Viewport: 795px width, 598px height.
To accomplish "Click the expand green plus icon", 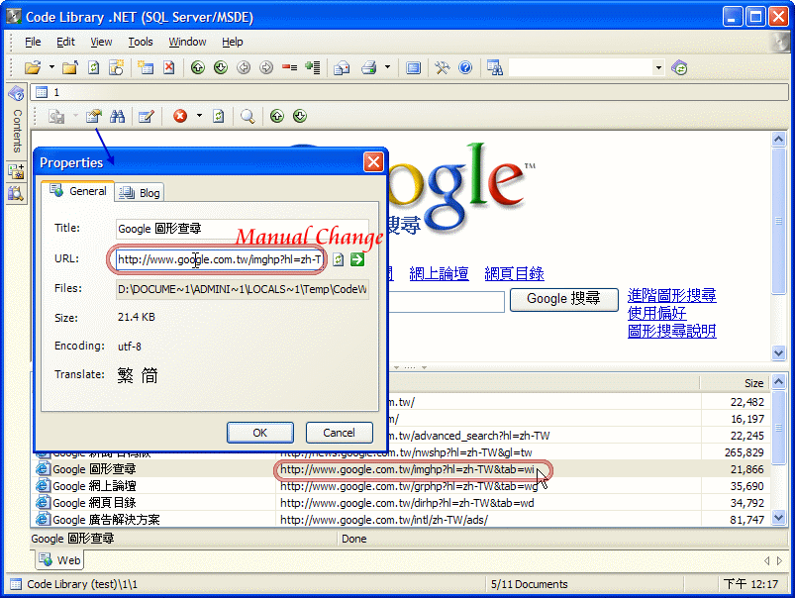I will tap(313, 67).
